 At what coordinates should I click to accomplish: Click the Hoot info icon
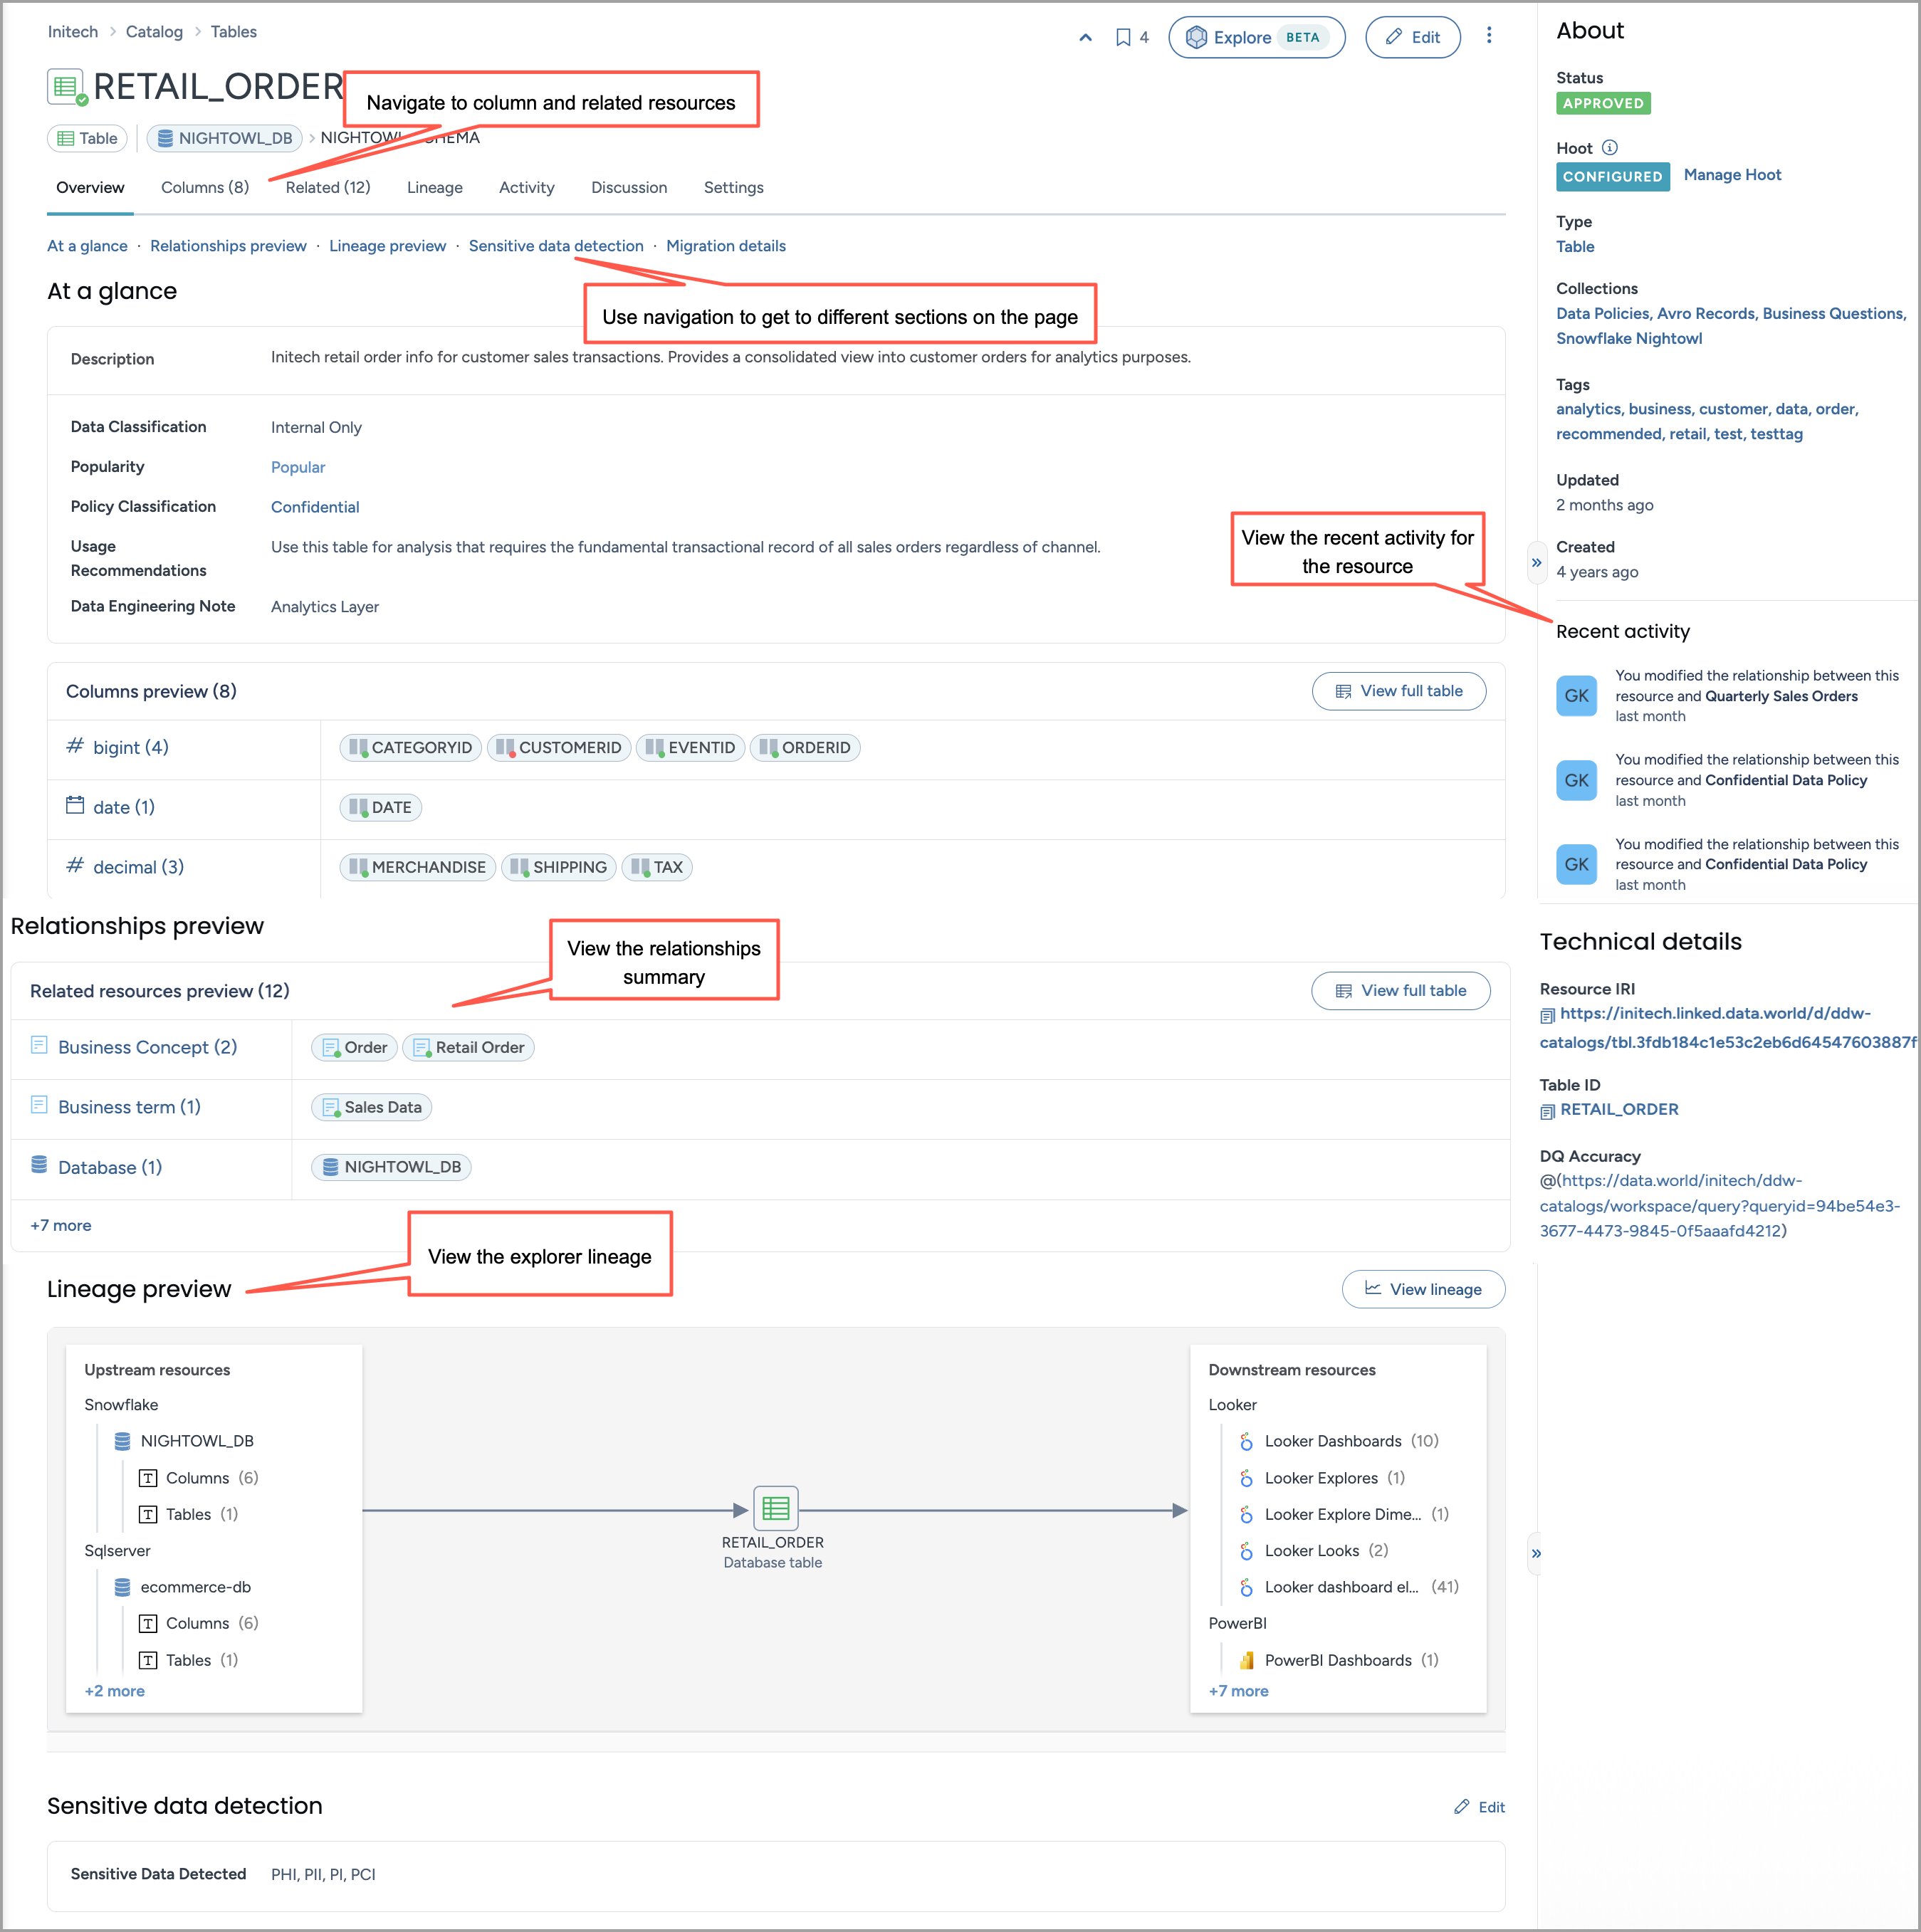pos(1608,147)
